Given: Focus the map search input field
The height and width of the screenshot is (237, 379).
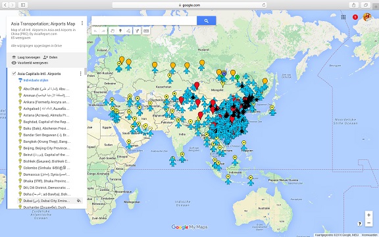Looking at the screenshot, I should click(144, 21).
